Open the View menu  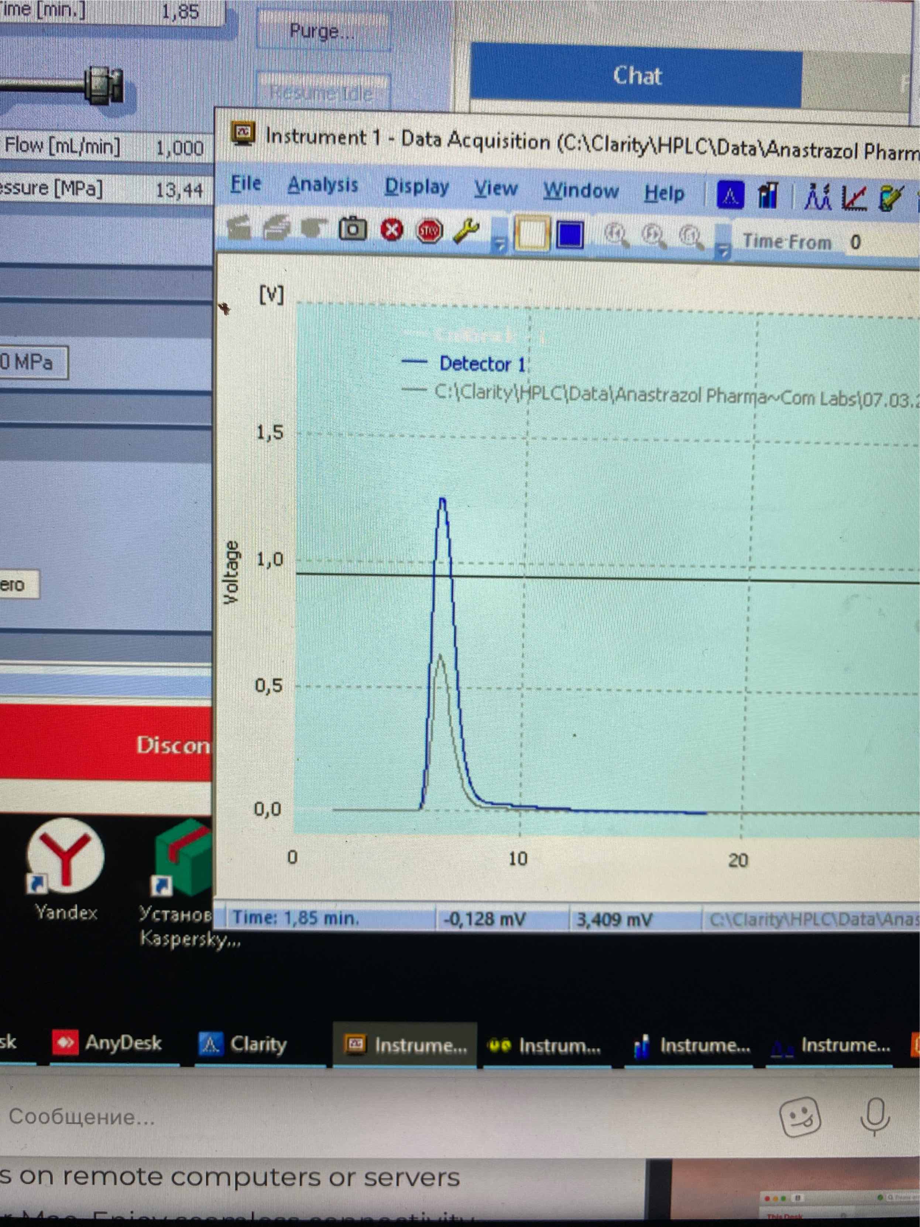click(x=495, y=189)
